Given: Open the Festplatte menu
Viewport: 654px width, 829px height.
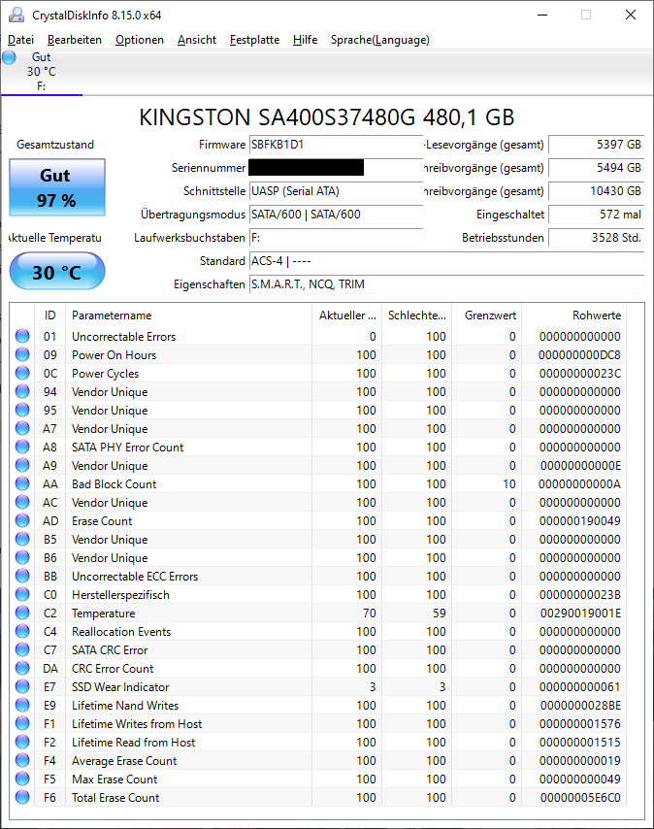Looking at the screenshot, I should coord(254,40).
